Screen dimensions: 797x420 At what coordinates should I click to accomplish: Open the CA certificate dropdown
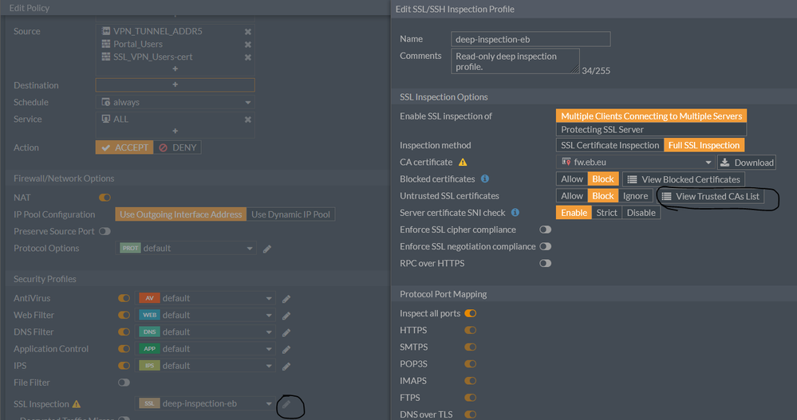(x=634, y=163)
